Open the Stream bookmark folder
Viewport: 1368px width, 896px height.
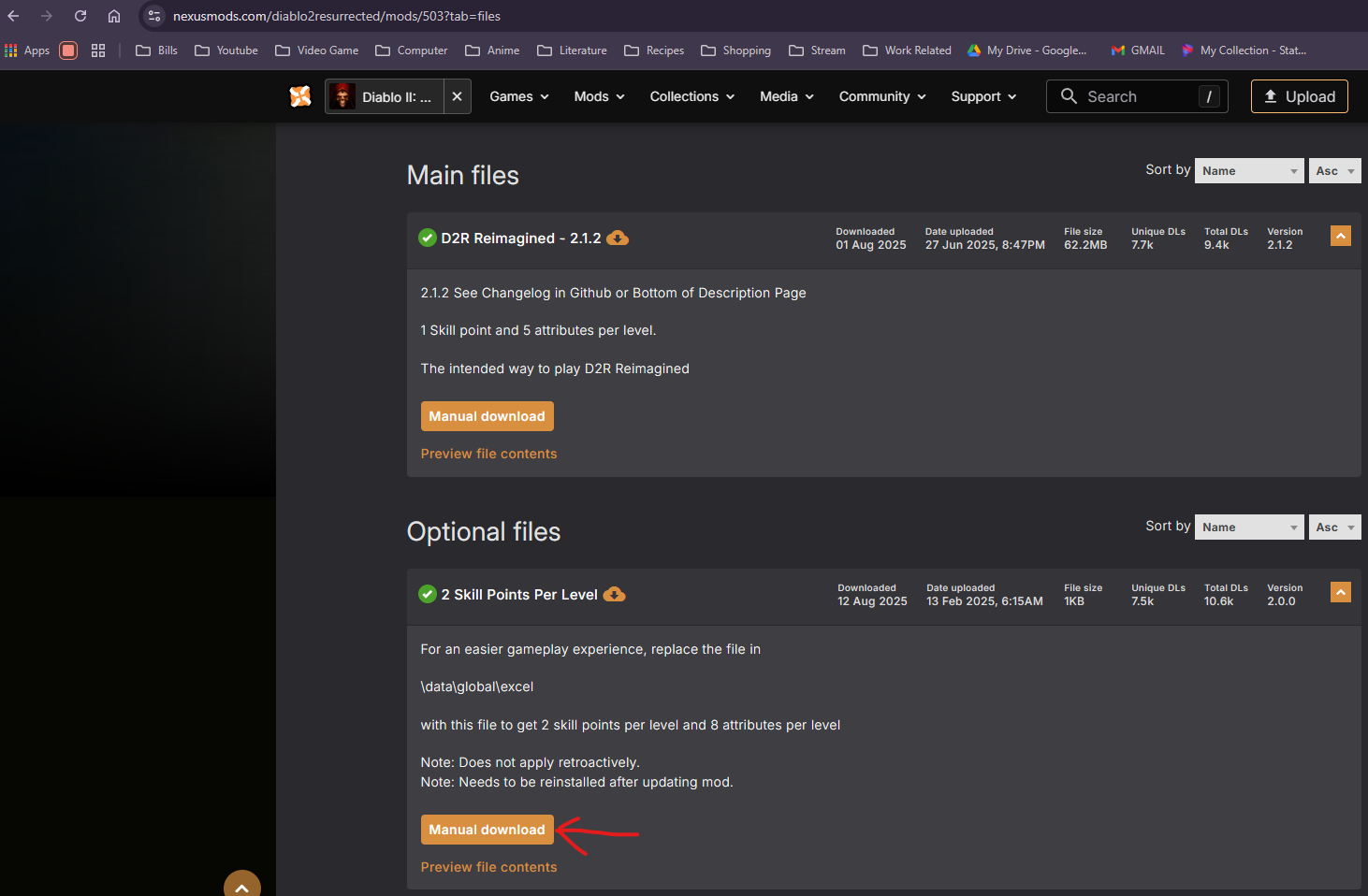pos(817,51)
